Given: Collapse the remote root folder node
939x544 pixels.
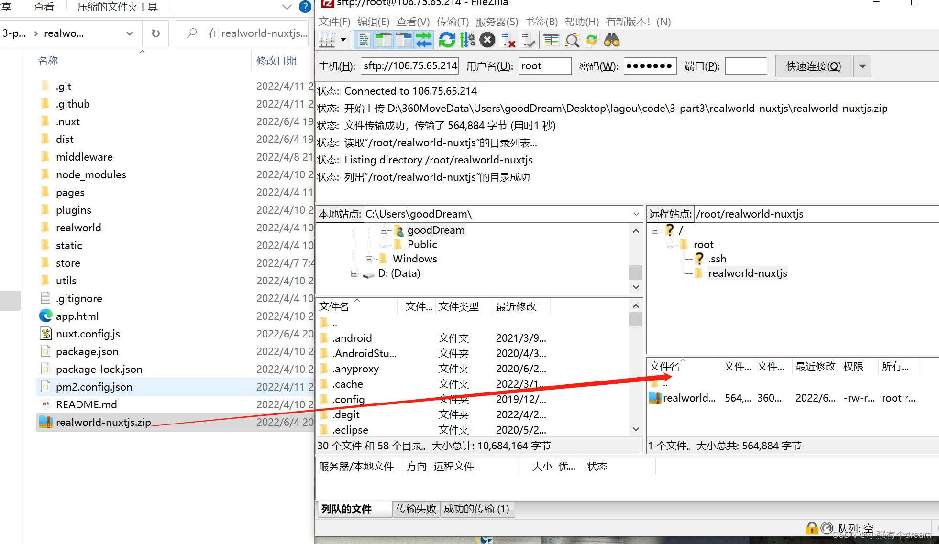Looking at the screenshot, I should 670,245.
